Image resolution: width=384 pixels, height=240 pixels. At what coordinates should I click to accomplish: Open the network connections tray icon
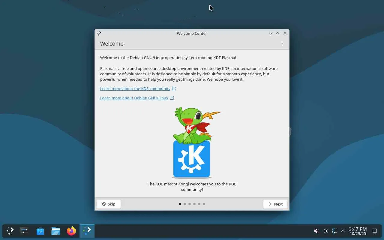click(x=335, y=231)
